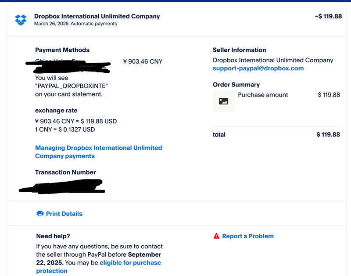Click the 1 CNY = $0.1327 USD rate
Screen dimensions: 351x276
(x=65, y=129)
